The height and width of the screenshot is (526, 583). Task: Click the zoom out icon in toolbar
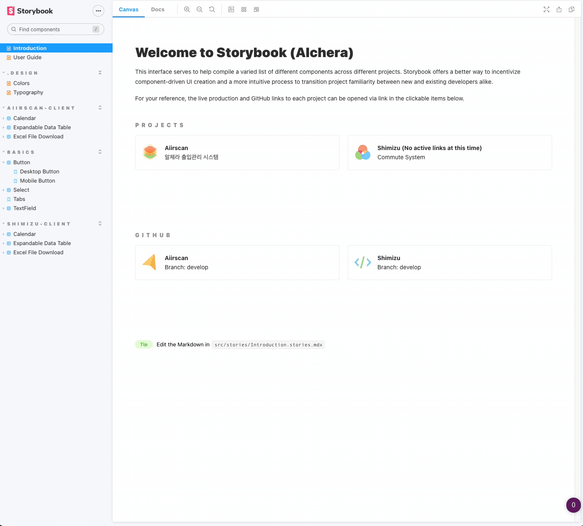[200, 9]
